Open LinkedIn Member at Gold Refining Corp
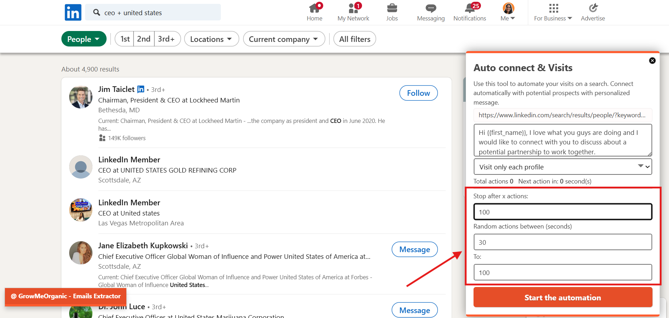669x318 pixels. 129,160
